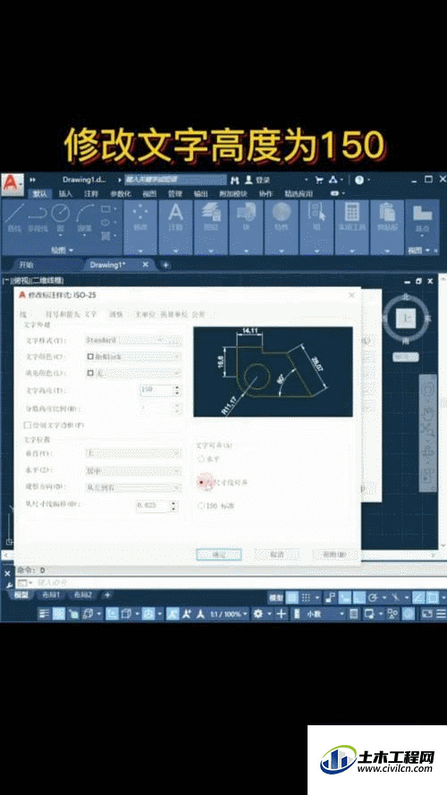Open the Clipboard (剪贴板) ribbon panel

pyautogui.click(x=387, y=227)
